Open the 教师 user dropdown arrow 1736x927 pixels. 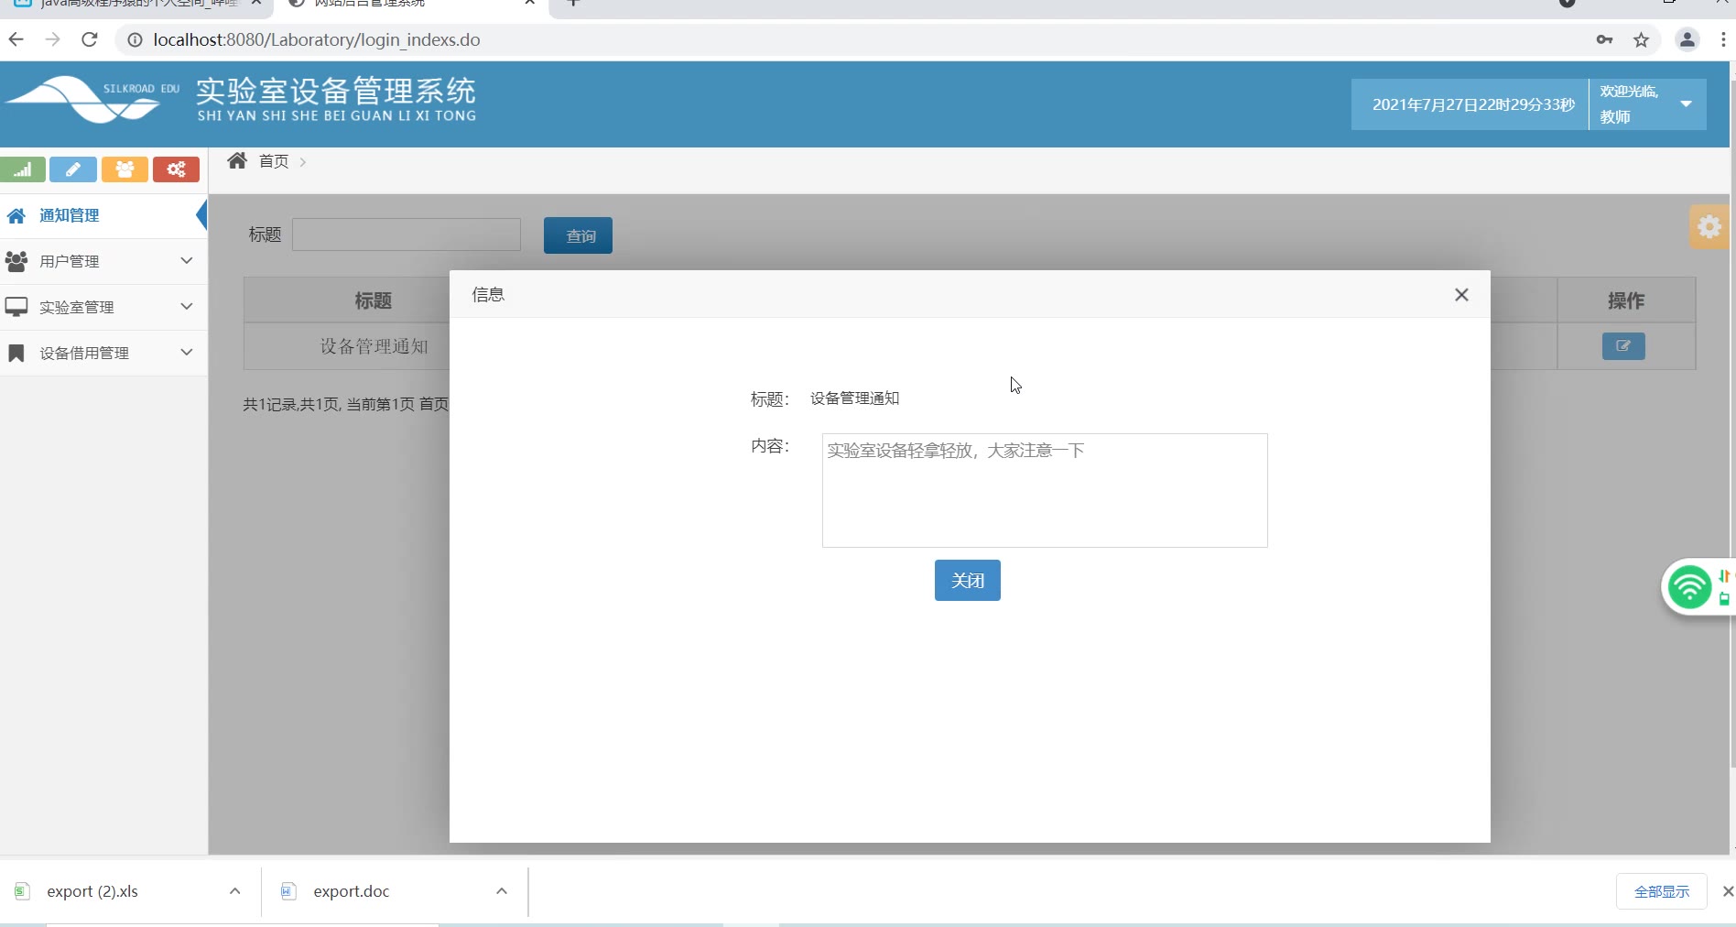tap(1686, 104)
